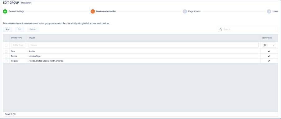Click the step 3 circle icon
281x119 pixels.
[185, 11]
